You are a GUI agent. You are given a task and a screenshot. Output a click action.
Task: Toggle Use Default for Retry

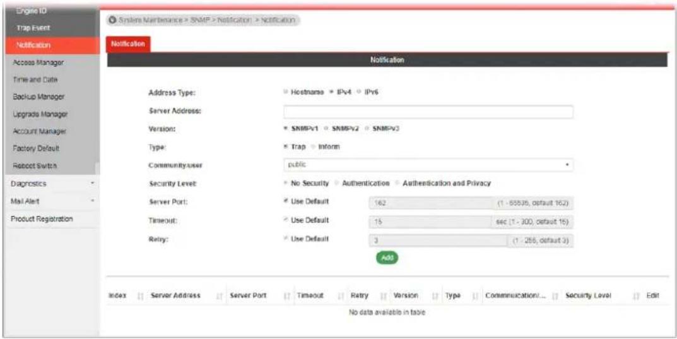click(x=286, y=239)
